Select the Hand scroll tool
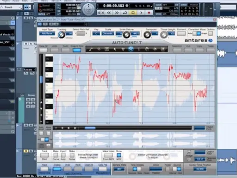The height and width of the screenshot is (178, 237). pos(147,49)
